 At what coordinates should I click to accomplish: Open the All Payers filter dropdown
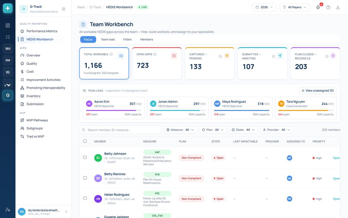click(295, 7)
